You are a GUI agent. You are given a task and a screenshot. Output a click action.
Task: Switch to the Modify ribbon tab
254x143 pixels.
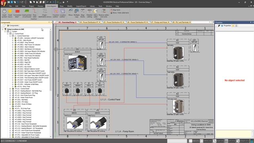click(70, 6)
